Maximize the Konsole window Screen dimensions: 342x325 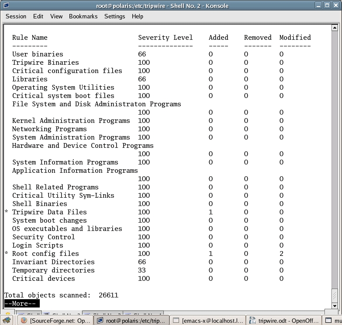point(327,5)
